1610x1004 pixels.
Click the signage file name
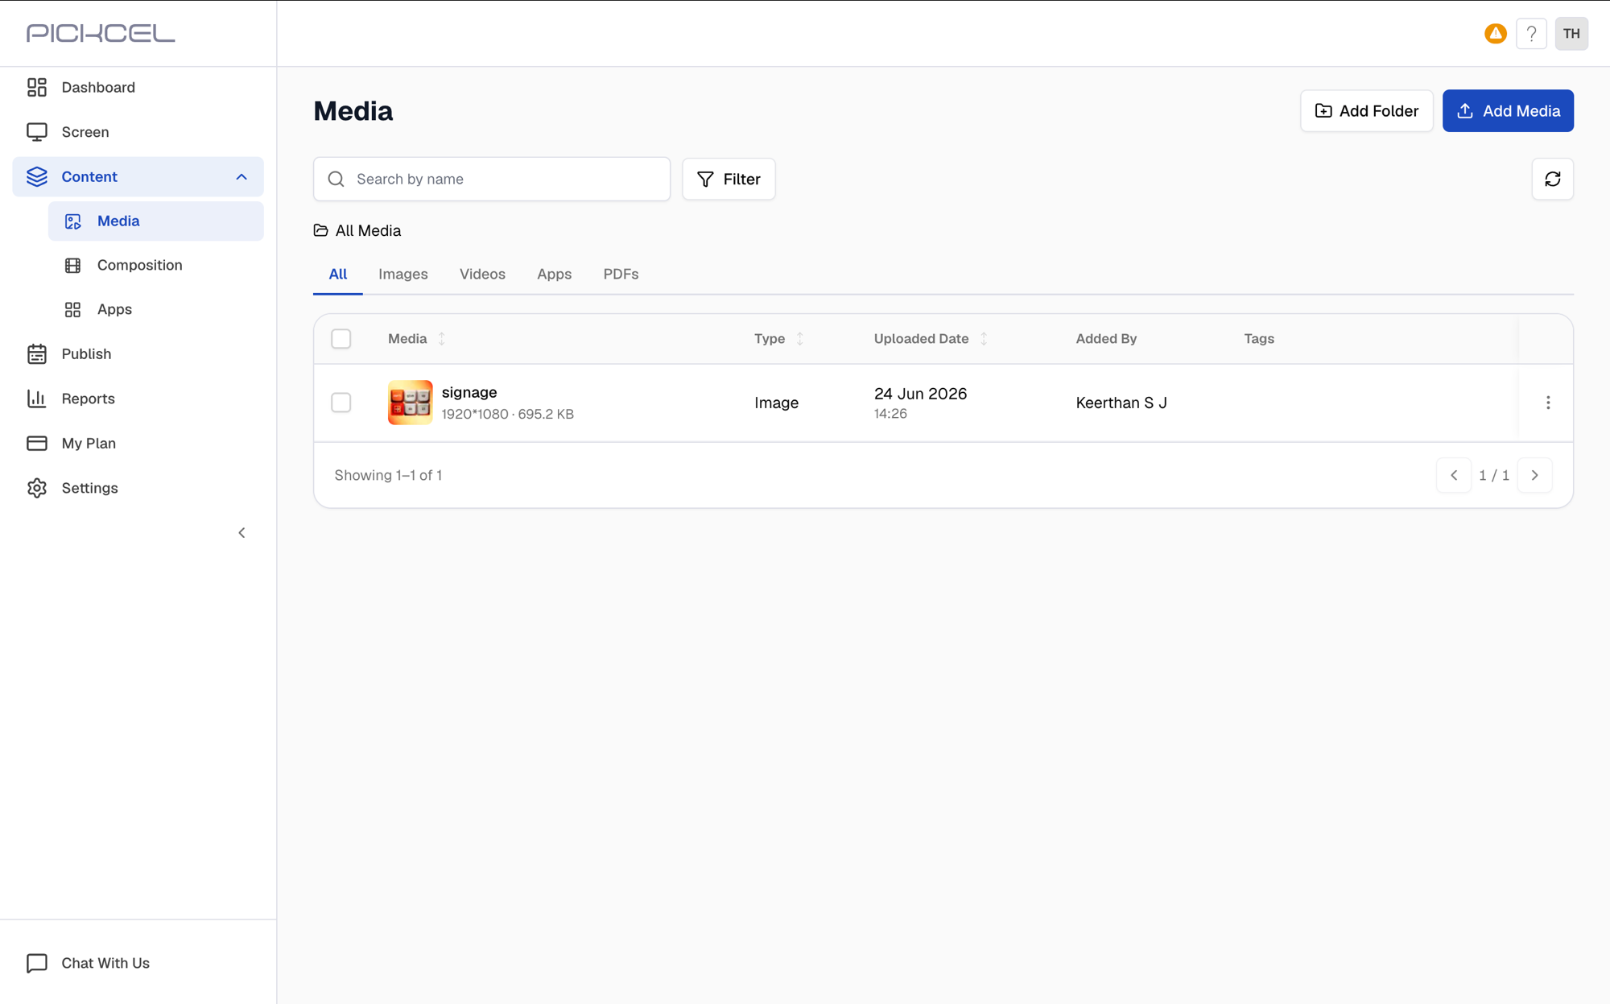(469, 393)
